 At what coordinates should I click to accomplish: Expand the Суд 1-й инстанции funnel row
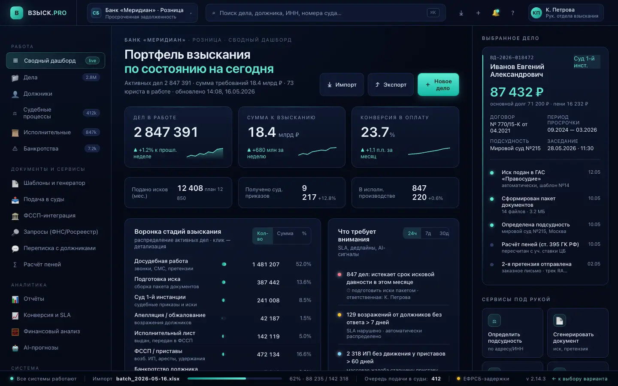(223, 301)
